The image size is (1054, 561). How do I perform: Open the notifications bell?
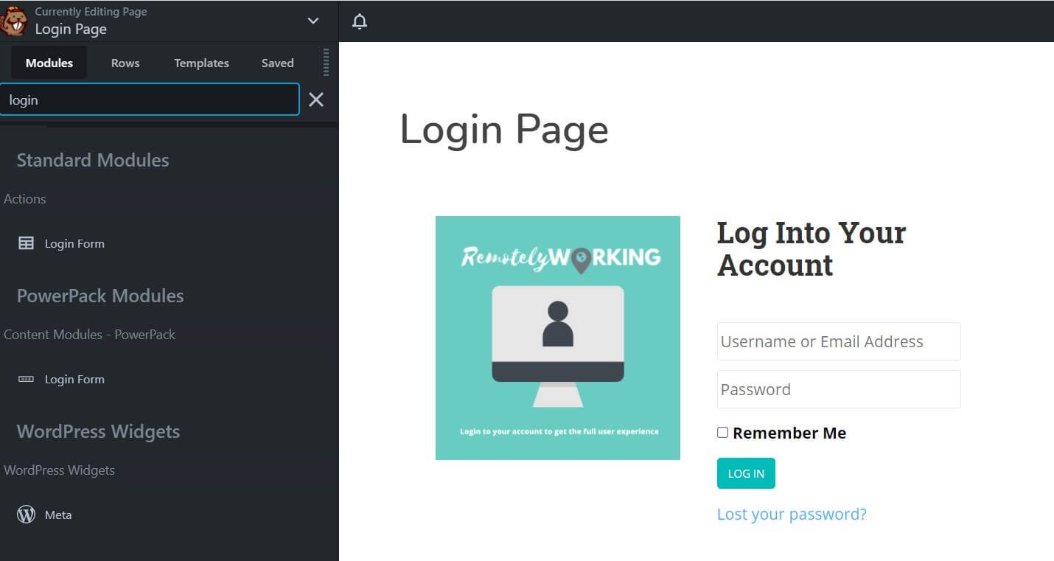coord(360,21)
